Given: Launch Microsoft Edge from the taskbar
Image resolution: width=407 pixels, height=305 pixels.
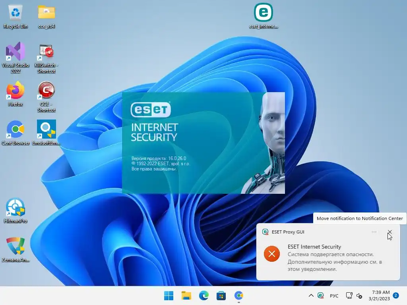Looking at the screenshot, I should pos(204,295).
